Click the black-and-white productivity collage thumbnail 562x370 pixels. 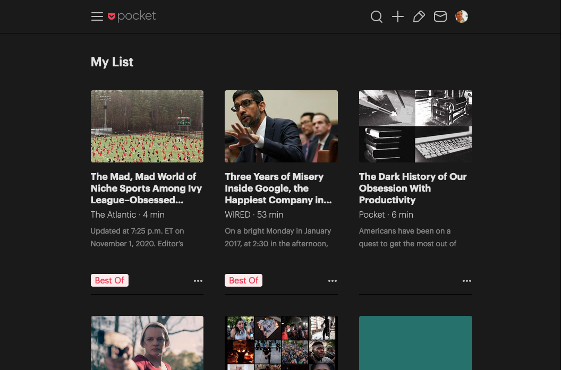pos(415,126)
